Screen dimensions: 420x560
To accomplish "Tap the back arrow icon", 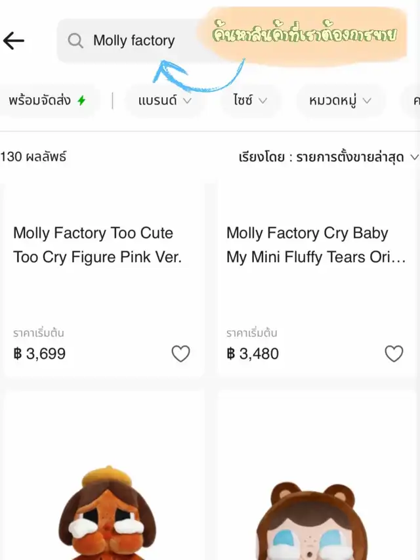I will point(14,41).
